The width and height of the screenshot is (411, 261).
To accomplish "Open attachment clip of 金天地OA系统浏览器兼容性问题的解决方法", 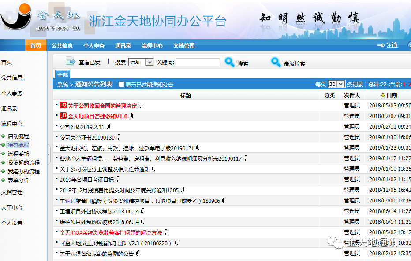I will point(166,232).
